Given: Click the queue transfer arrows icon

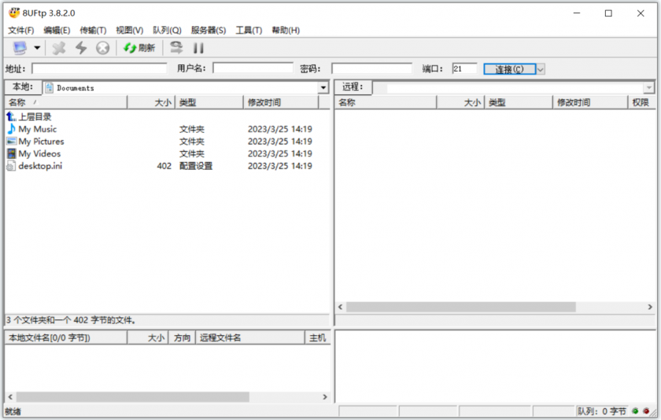Looking at the screenshot, I should 176,48.
